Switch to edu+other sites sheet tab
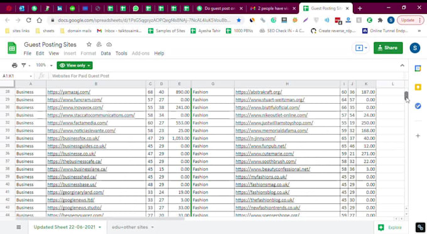Viewport: 427px width, 234px height. coord(130,227)
